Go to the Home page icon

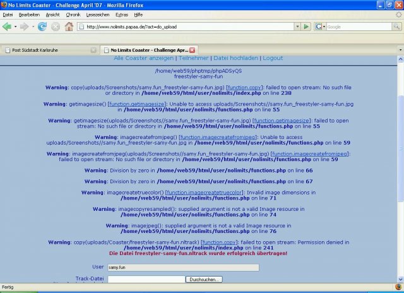point(69,27)
